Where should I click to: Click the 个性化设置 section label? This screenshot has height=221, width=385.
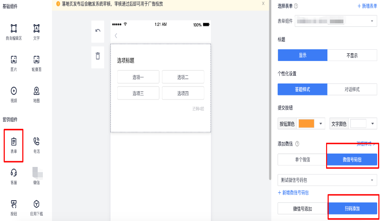click(x=287, y=74)
